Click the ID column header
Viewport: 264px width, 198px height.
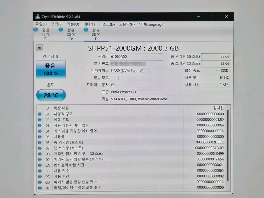(x=47, y=108)
